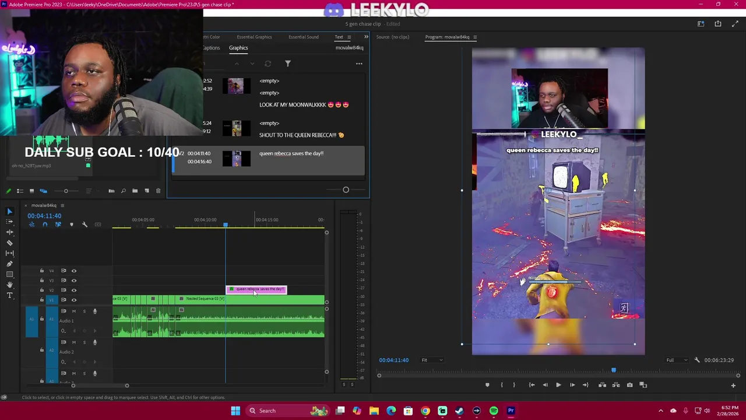
Task: Open timeline display settings wrench
Action: click(85, 225)
